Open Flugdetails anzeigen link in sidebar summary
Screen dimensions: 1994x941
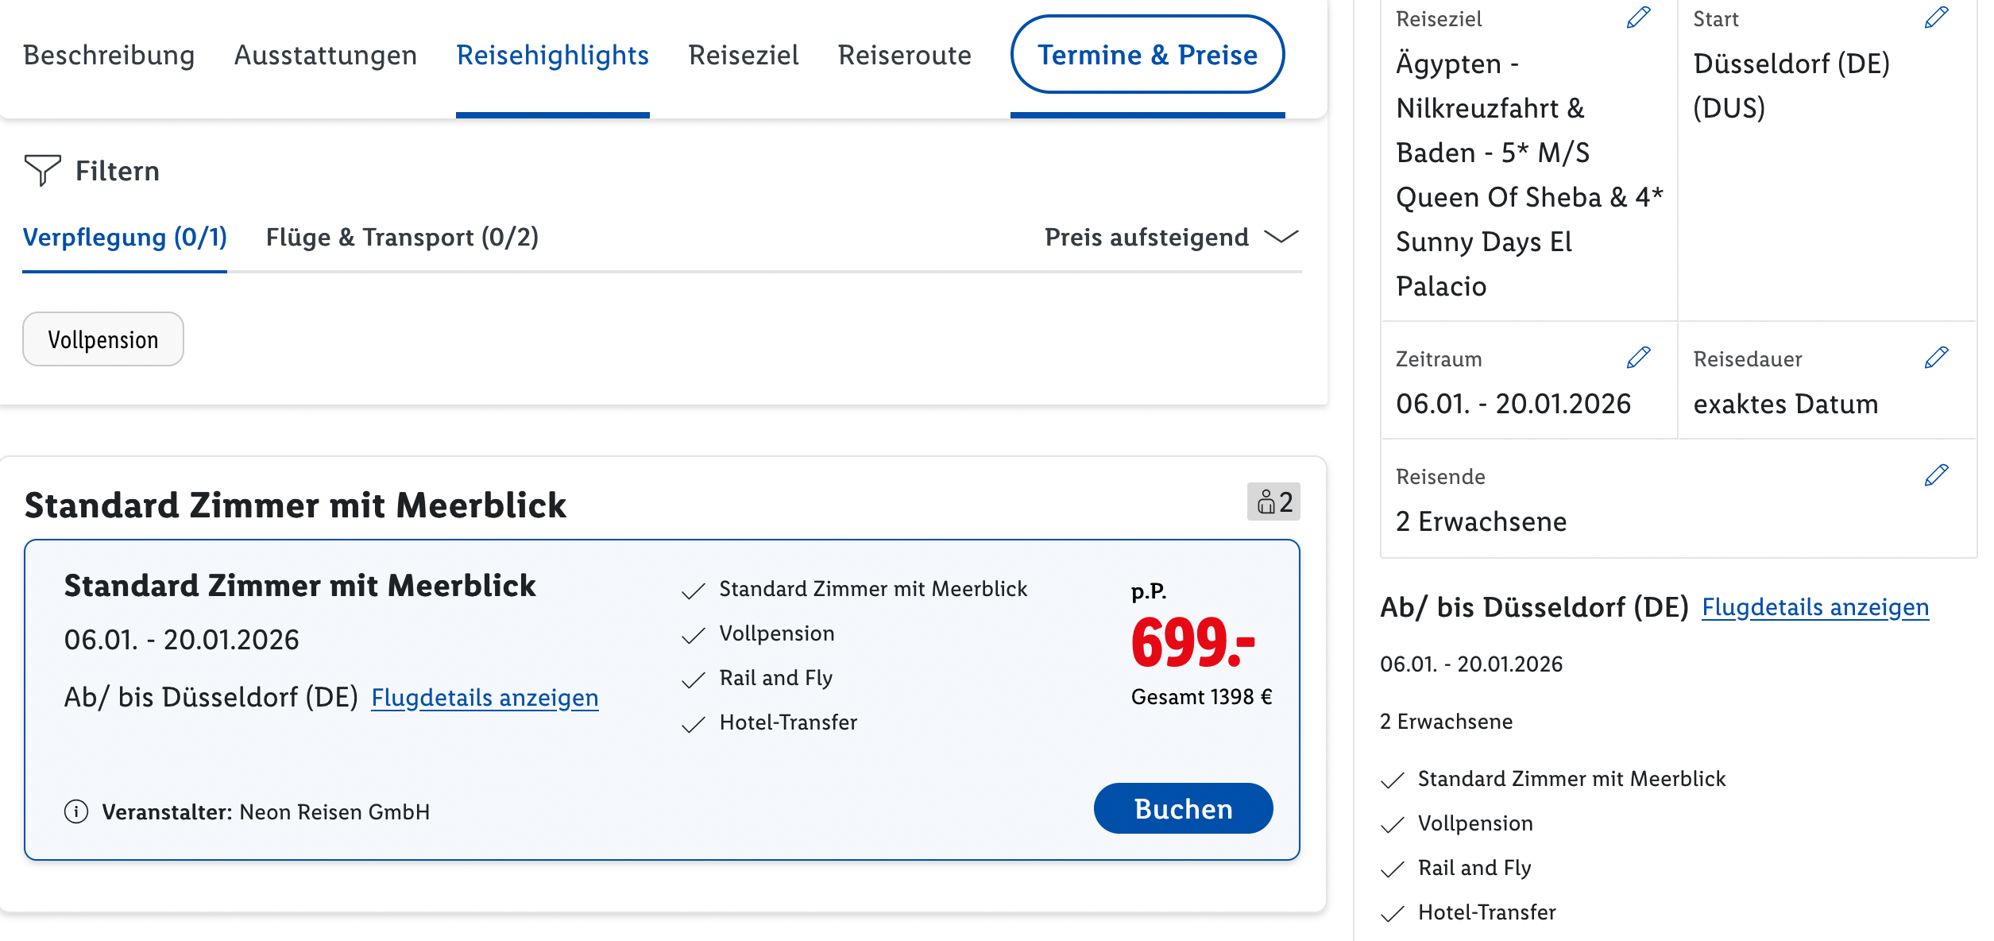[x=1814, y=607]
